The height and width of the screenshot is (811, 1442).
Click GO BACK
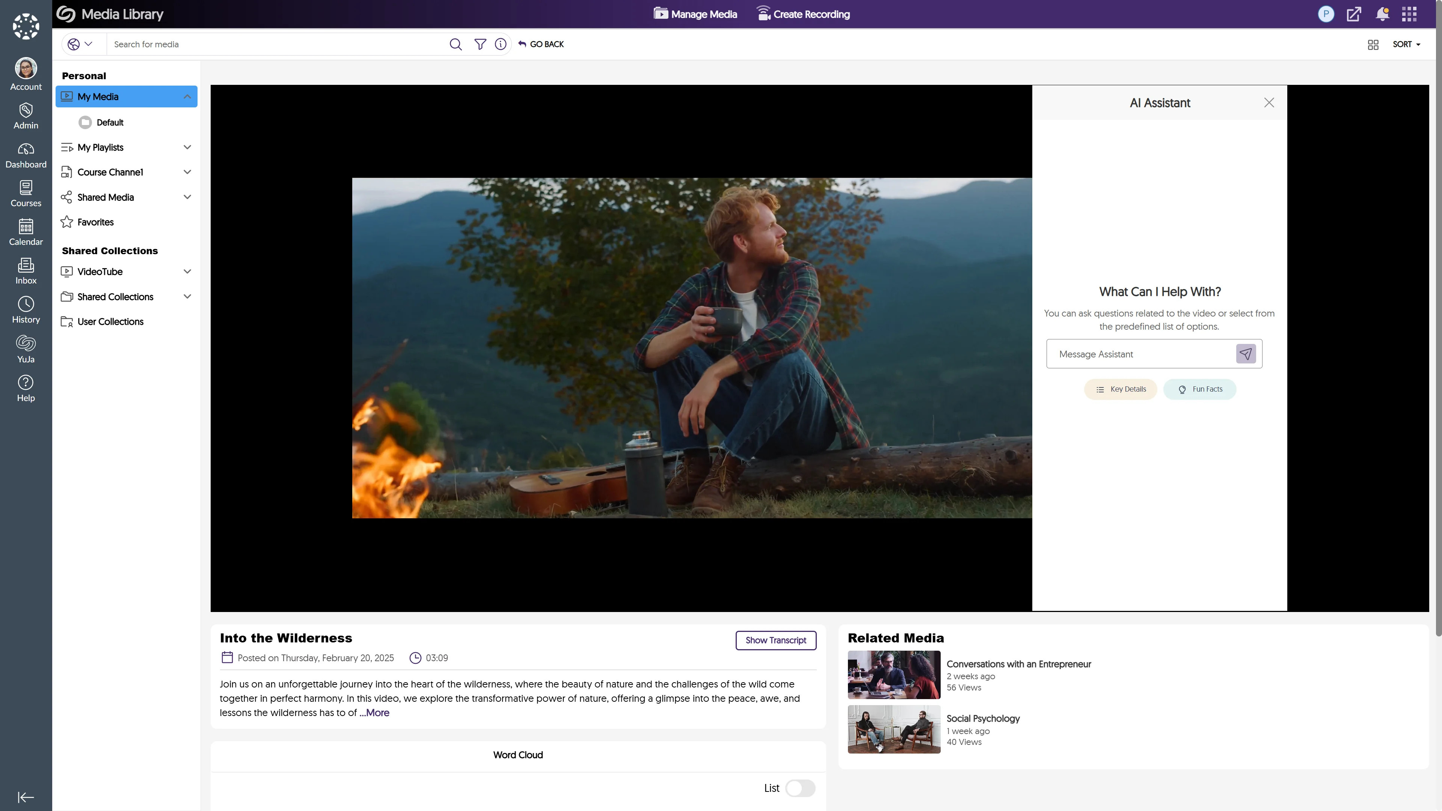(541, 44)
